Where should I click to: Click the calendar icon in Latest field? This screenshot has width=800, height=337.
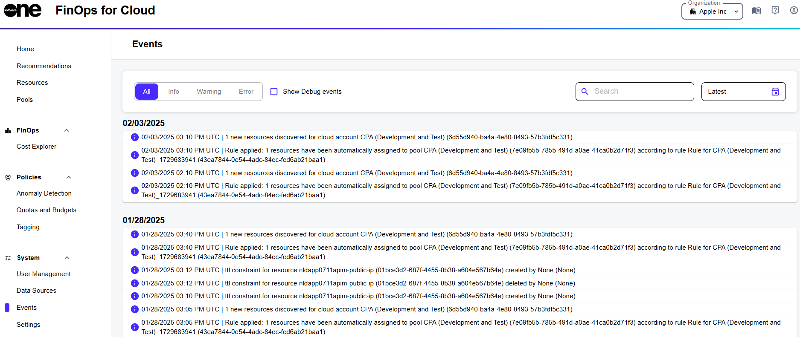tap(775, 92)
